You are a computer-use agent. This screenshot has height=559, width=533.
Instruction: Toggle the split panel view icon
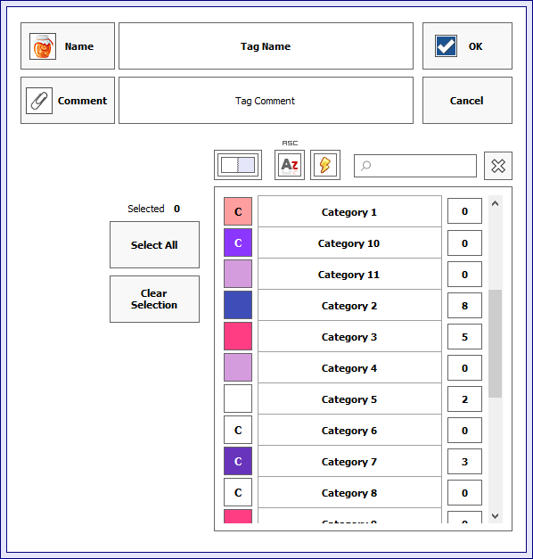(x=238, y=165)
